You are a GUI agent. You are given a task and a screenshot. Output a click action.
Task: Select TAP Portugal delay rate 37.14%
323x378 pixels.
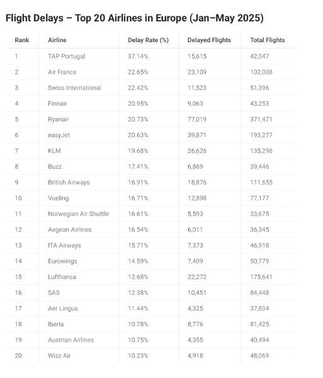138,56
